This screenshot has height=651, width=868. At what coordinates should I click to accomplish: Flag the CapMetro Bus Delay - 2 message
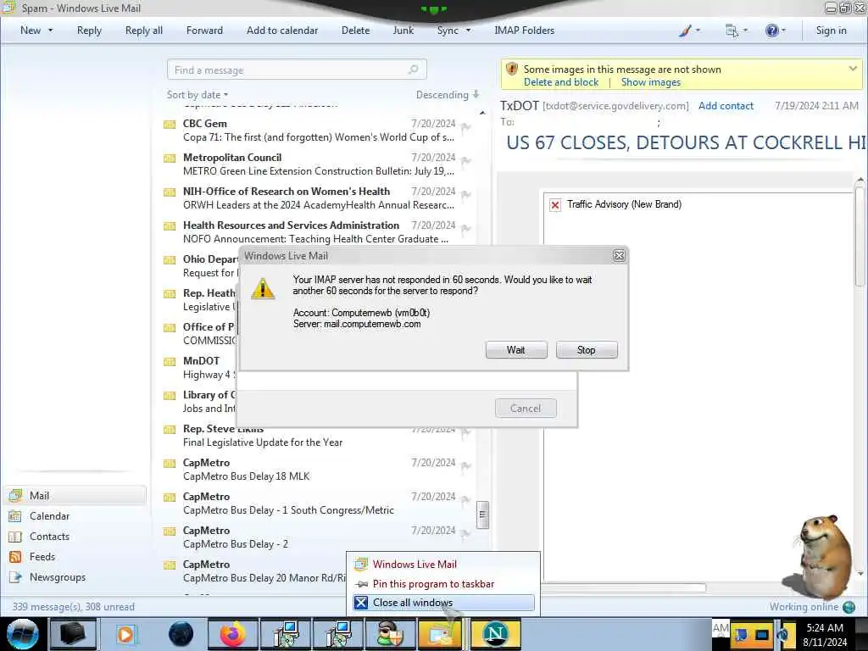pyautogui.click(x=466, y=534)
